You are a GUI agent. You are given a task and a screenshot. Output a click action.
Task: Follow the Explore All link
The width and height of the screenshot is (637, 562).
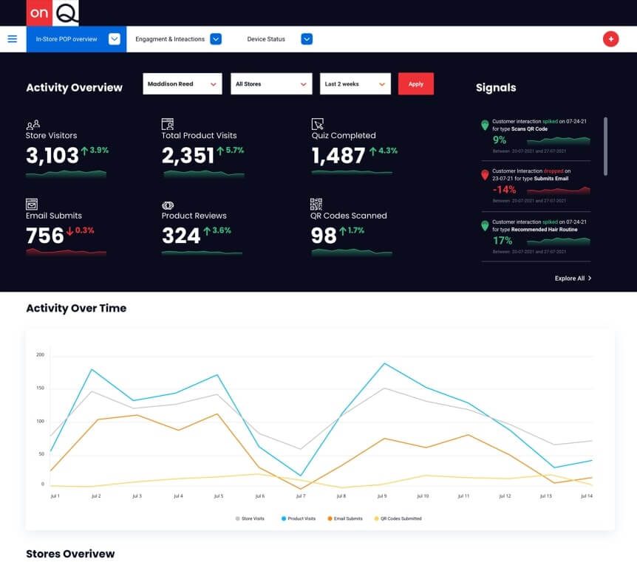tap(573, 278)
